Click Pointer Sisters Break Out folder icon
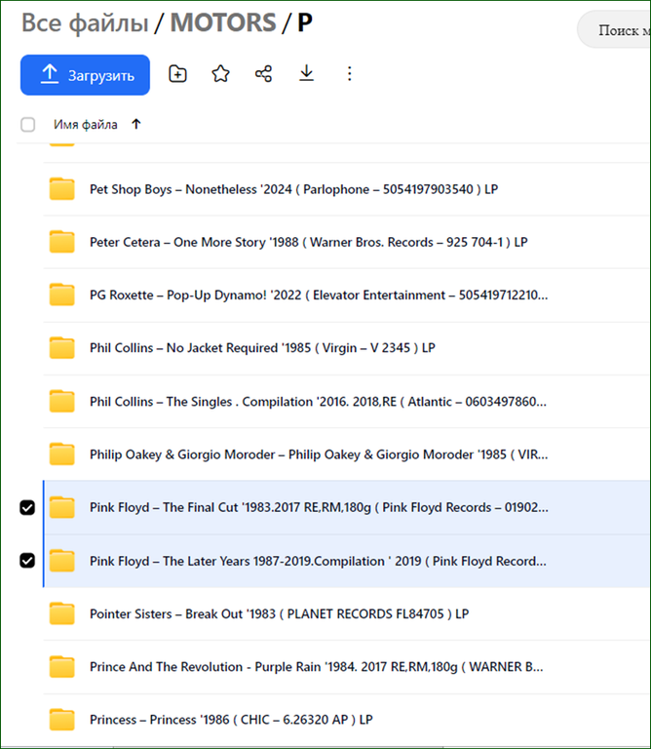This screenshot has height=749, width=651. (62, 613)
